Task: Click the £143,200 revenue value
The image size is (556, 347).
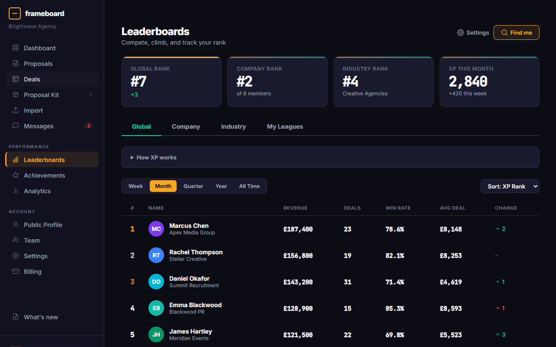Action: click(298, 282)
